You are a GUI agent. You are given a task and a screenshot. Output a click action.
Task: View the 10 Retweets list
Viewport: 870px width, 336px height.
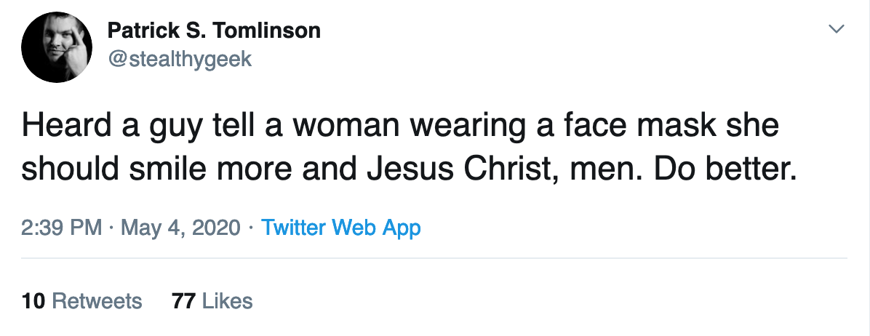81,300
